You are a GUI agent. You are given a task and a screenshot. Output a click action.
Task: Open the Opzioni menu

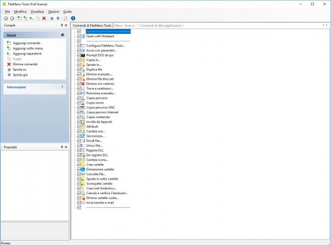[54, 11]
